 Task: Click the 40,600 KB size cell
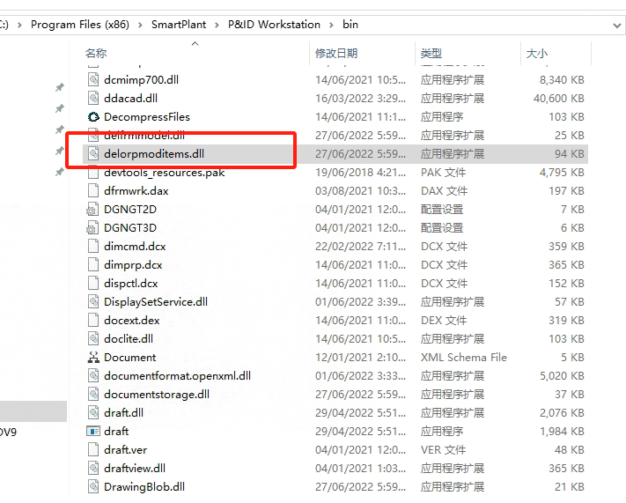pyautogui.click(x=558, y=98)
